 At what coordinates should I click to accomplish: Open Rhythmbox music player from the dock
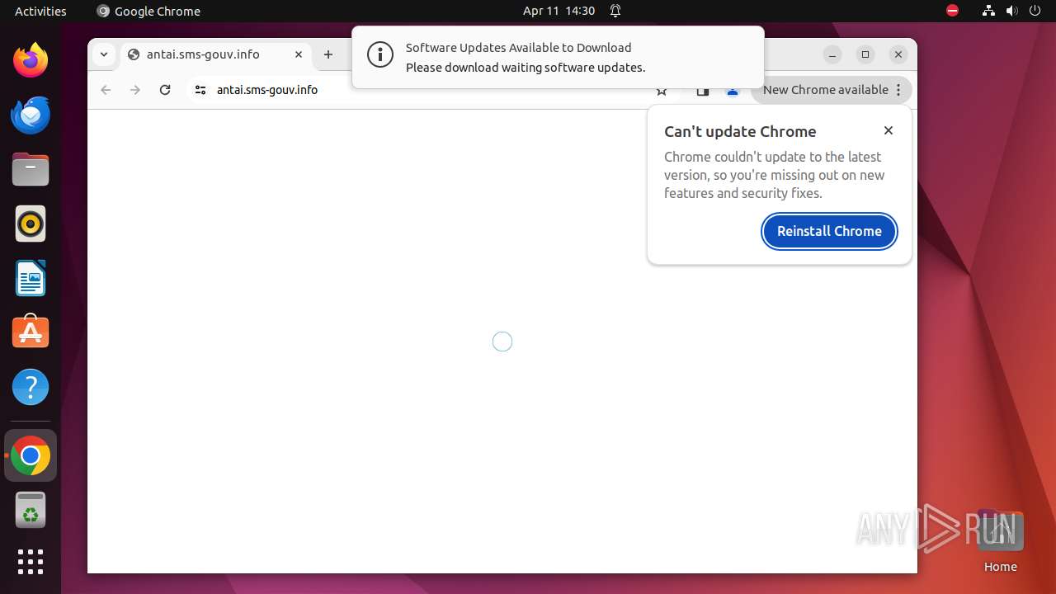31,224
